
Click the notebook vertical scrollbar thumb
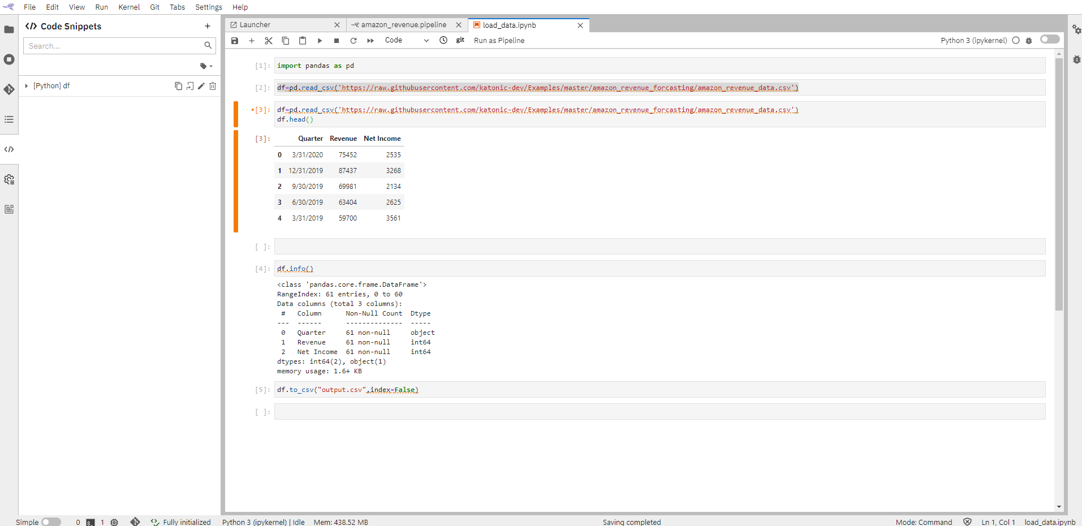point(1059,184)
